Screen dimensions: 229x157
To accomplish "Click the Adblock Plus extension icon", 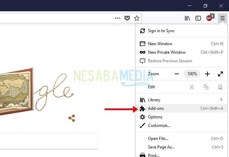I will click(x=210, y=18).
